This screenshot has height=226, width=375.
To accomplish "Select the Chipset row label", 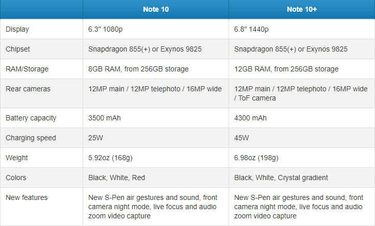I will [x=18, y=49].
